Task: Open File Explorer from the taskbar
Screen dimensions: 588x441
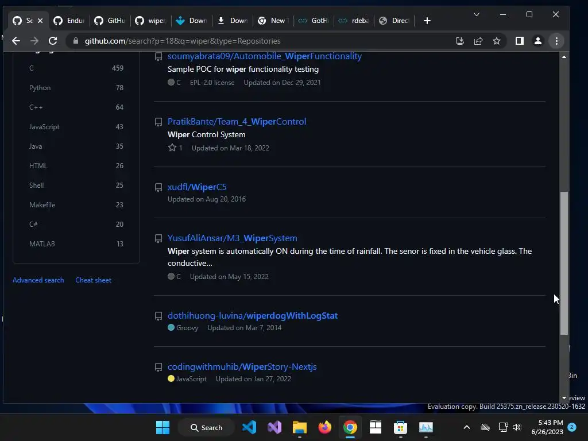Action: tap(300, 427)
